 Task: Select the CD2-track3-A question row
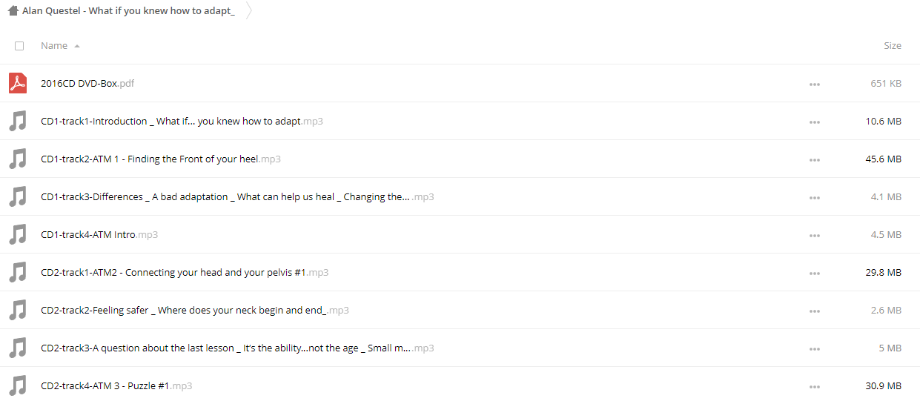coord(519,348)
